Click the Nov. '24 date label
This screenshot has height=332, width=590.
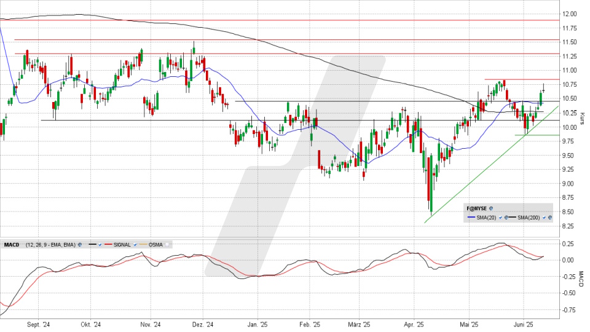pos(150,325)
